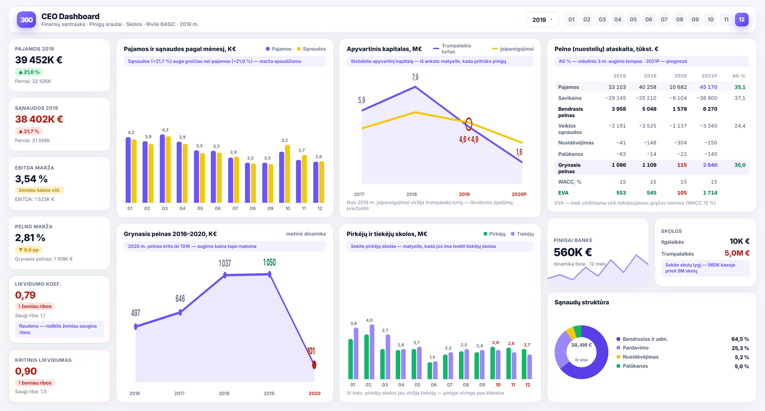Click the metinė dinamika label

point(306,234)
